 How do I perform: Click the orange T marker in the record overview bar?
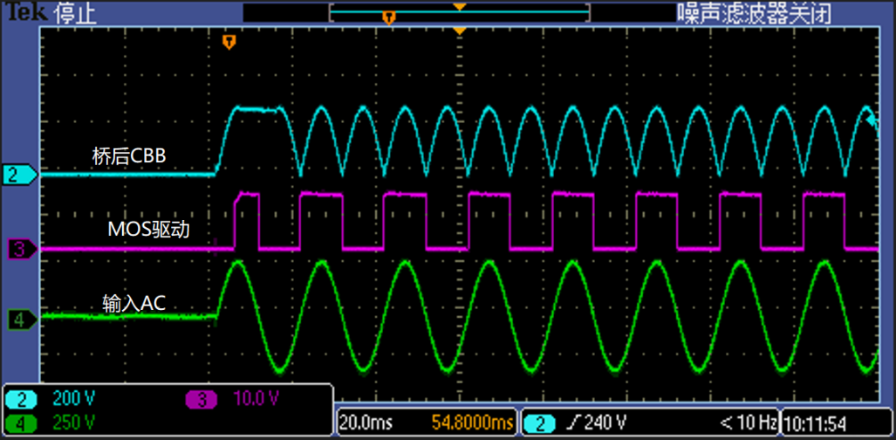388,17
